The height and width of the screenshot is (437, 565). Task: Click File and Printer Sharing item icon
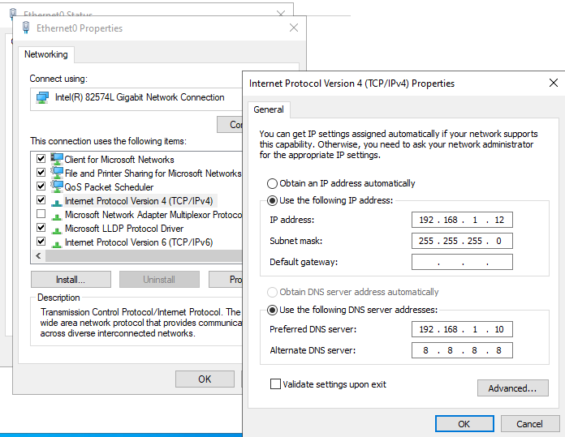(x=57, y=173)
